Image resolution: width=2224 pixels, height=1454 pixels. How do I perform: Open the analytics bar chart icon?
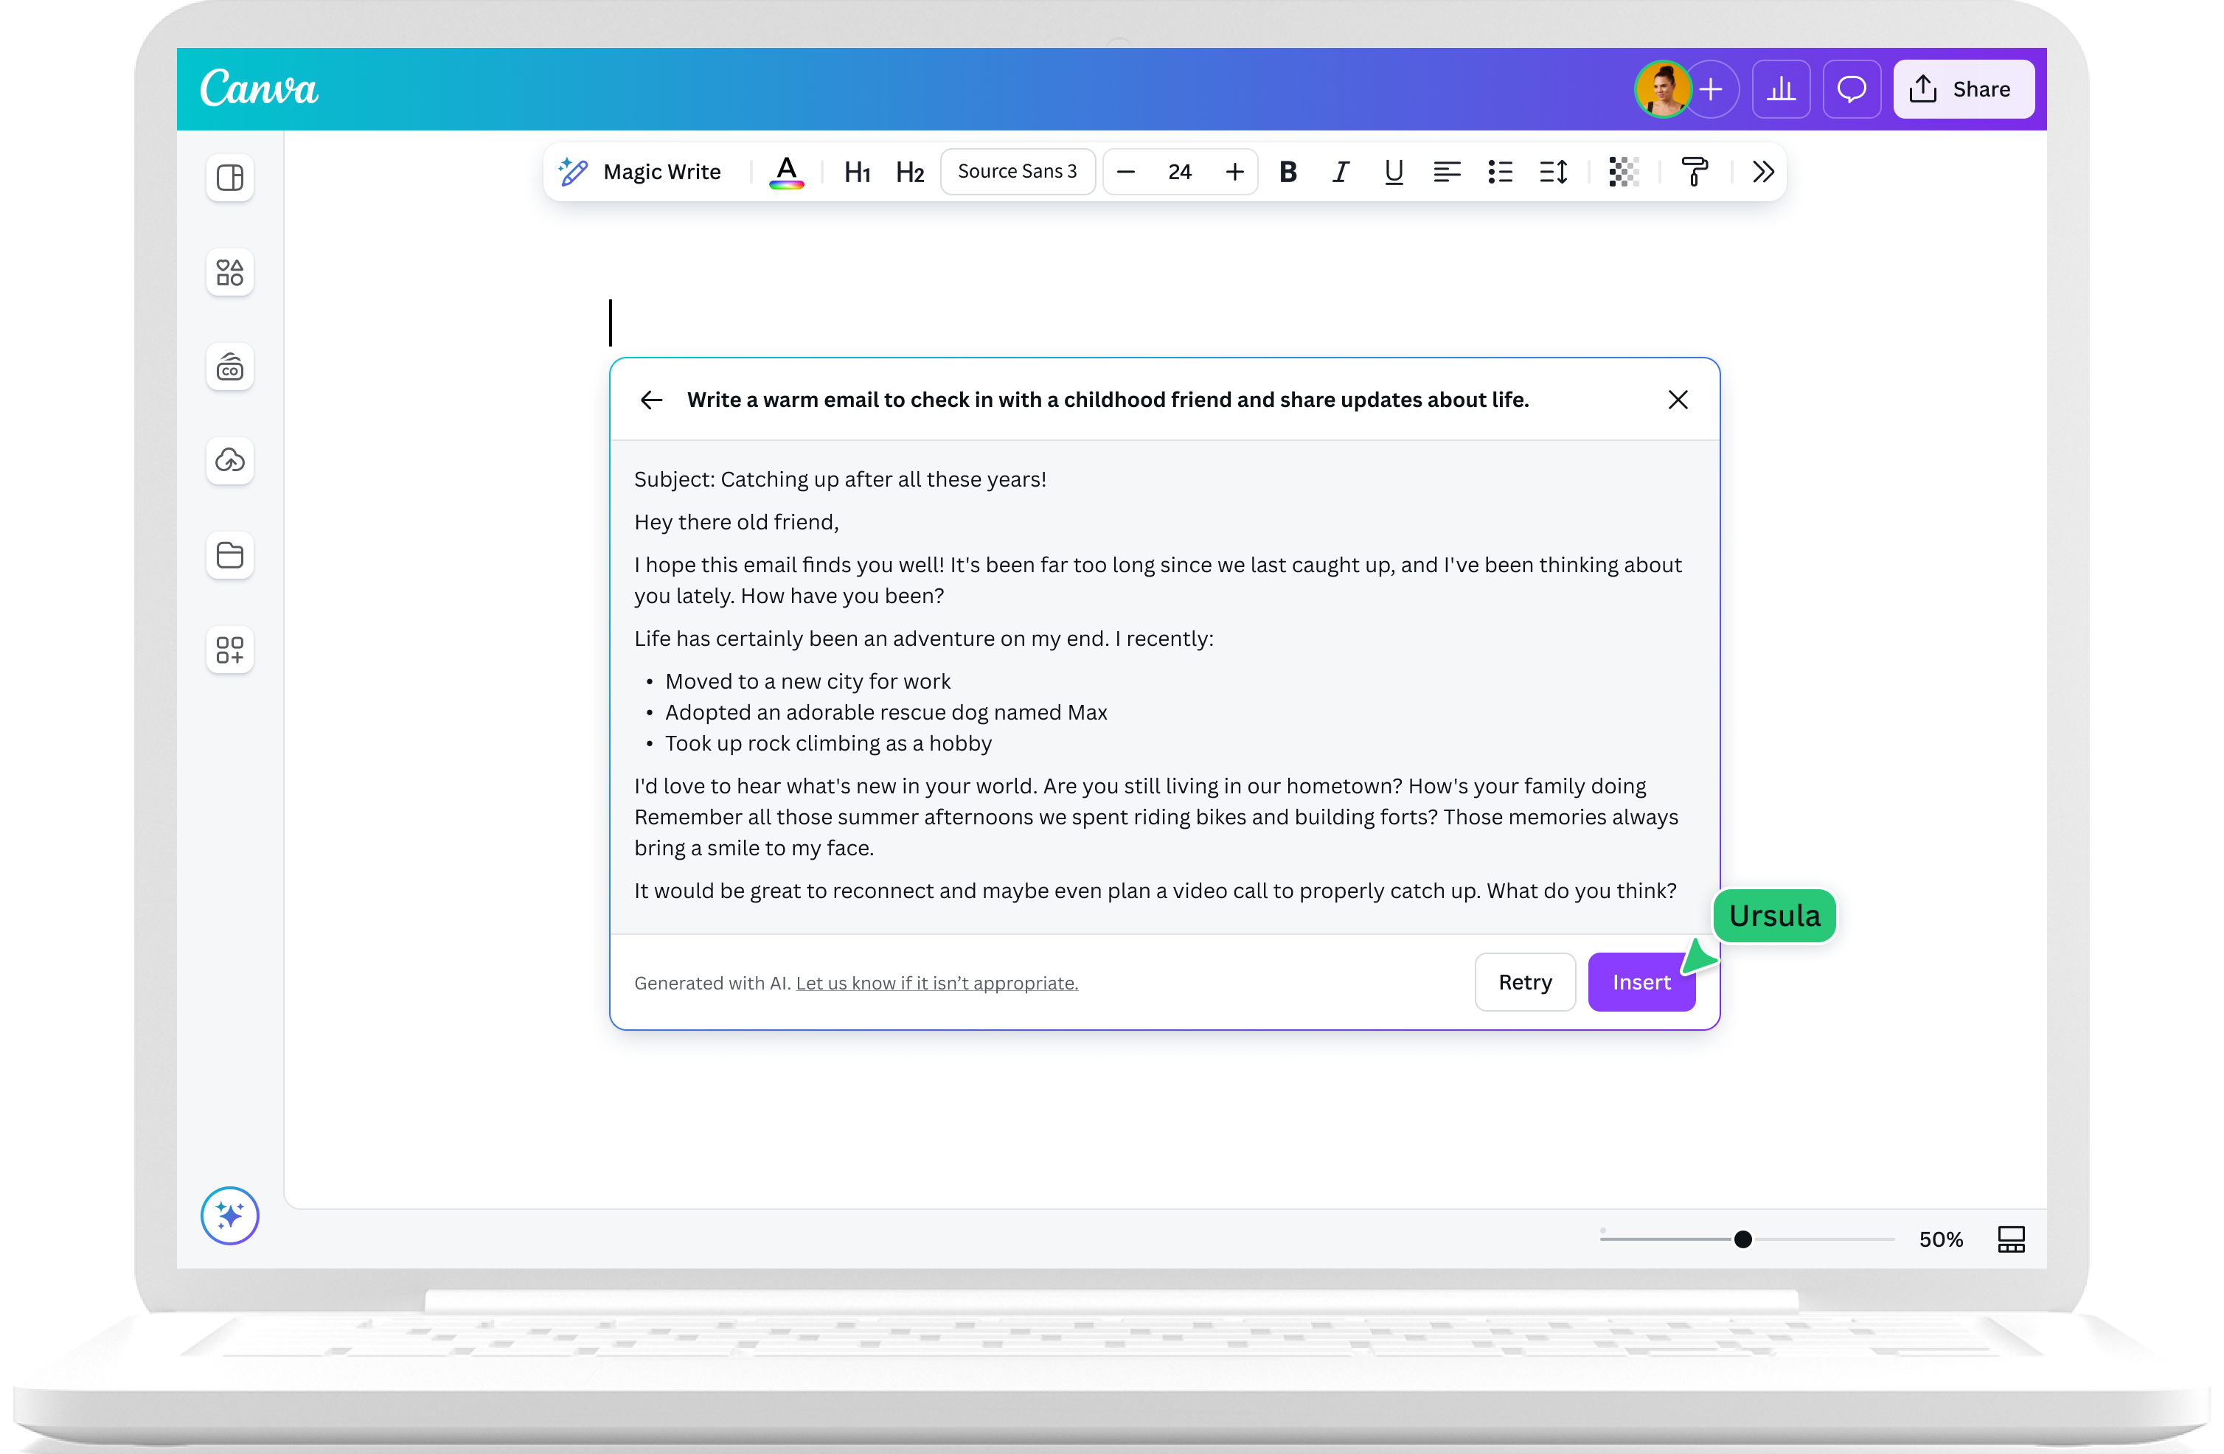click(x=1780, y=90)
